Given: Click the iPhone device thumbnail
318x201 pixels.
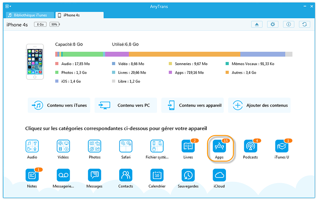Looking at the screenshot, I should (35, 62).
